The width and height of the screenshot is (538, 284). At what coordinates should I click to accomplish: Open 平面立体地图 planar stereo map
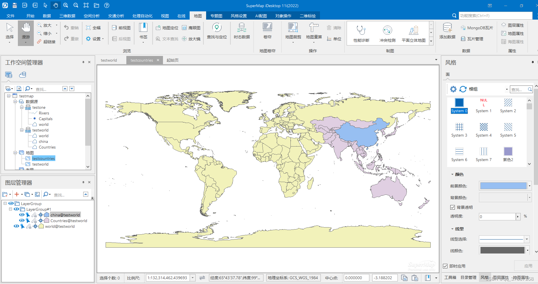[x=414, y=34]
